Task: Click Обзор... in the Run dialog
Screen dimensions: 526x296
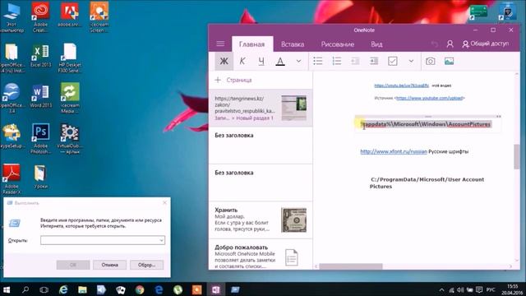Action: click(x=146, y=265)
